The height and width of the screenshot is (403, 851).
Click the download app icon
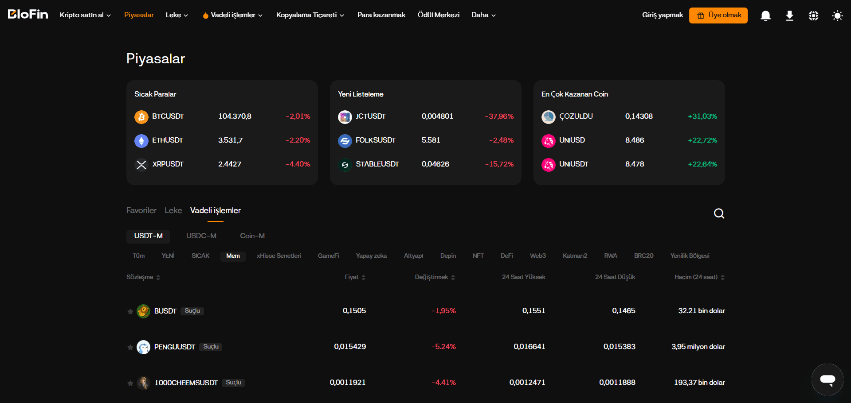click(789, 15)
